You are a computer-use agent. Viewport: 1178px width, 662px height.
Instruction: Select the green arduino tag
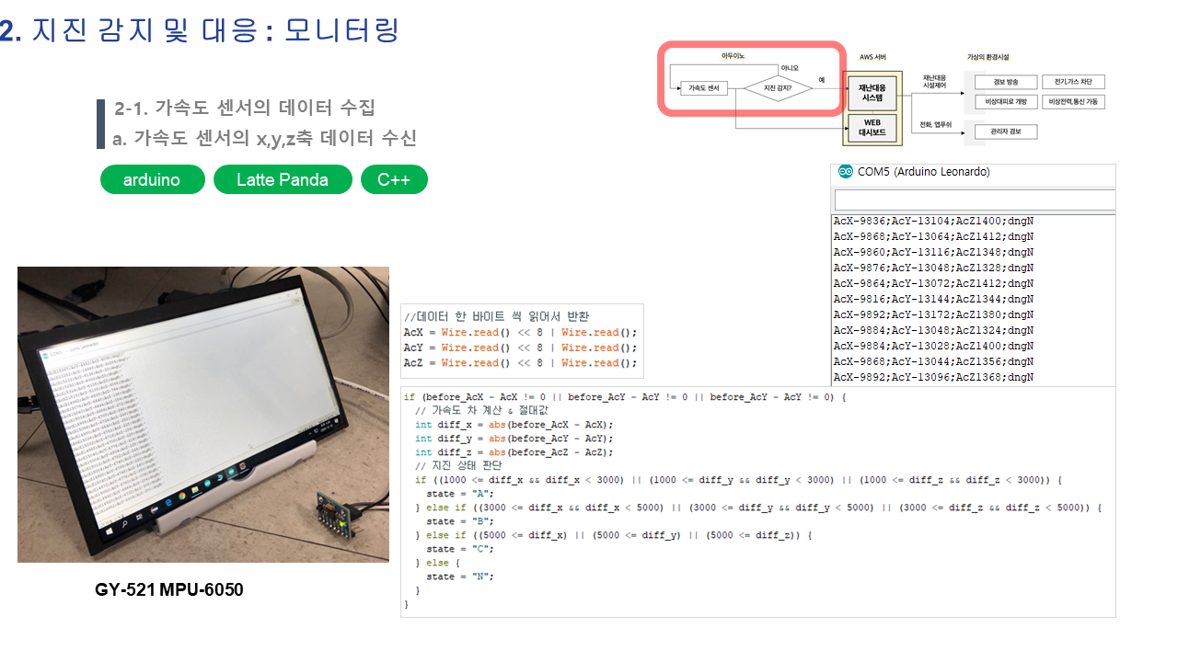pos(152,179)
